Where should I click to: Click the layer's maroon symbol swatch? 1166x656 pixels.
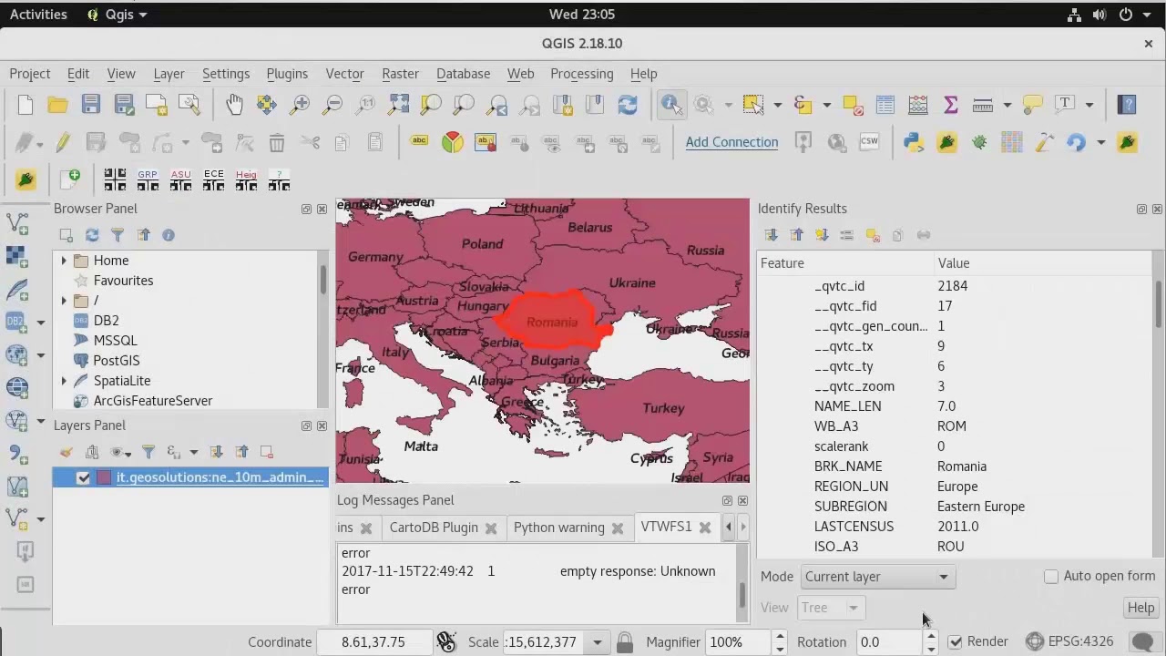[103, 477]
